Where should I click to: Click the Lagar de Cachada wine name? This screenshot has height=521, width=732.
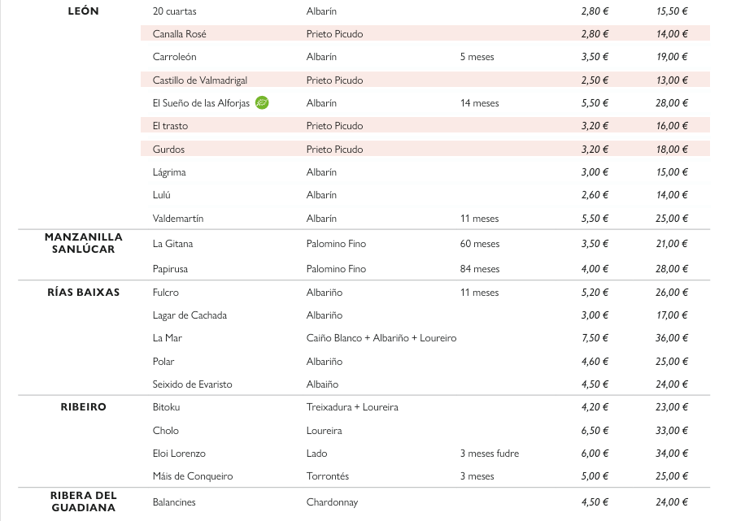(x=190, y=315)
